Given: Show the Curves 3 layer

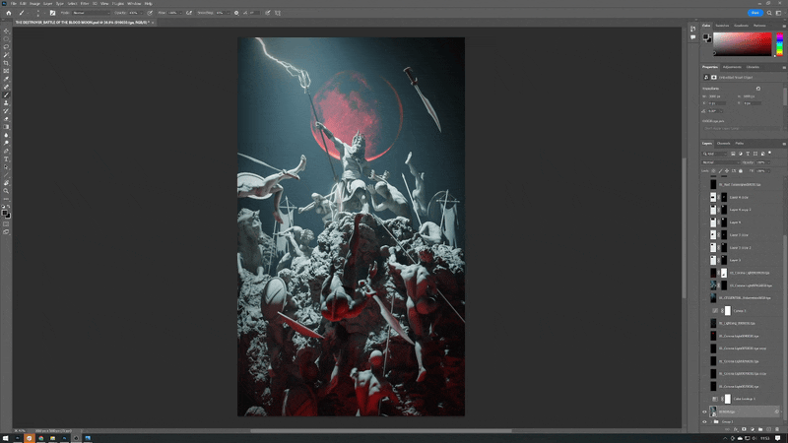Looking at the screenshot, I should (x=704, y=311).
